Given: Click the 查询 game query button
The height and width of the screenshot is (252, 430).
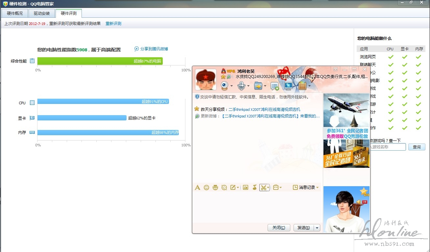Looking at the screenshot, I should click(x=417, y=147).
